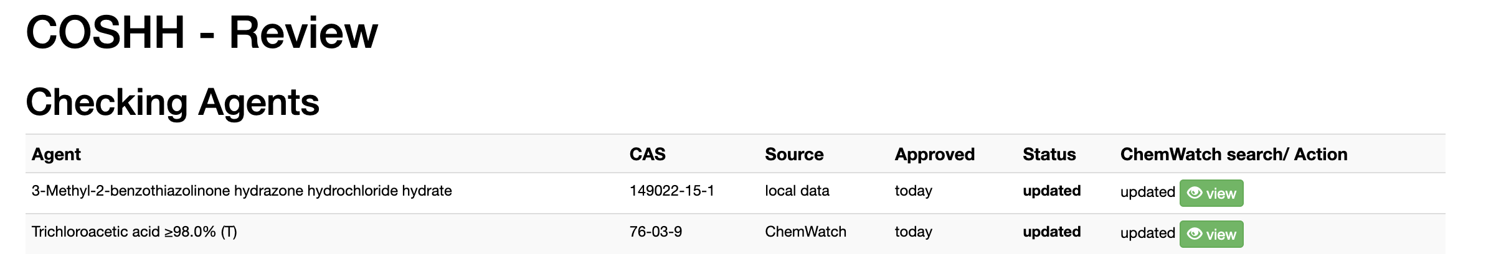Click the local data source cell
1501x277 pixels.
(797, 191)
